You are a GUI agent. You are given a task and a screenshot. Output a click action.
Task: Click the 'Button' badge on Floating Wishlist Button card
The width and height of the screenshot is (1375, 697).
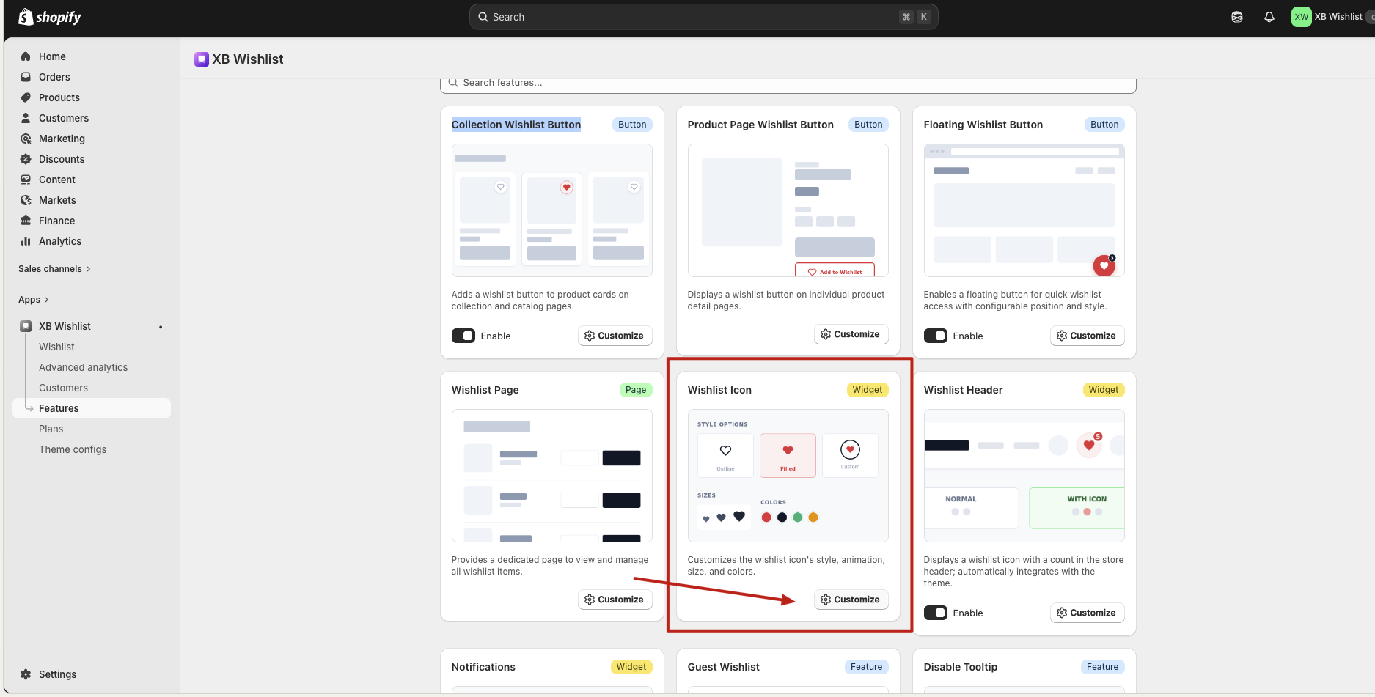click(1104, 125)
